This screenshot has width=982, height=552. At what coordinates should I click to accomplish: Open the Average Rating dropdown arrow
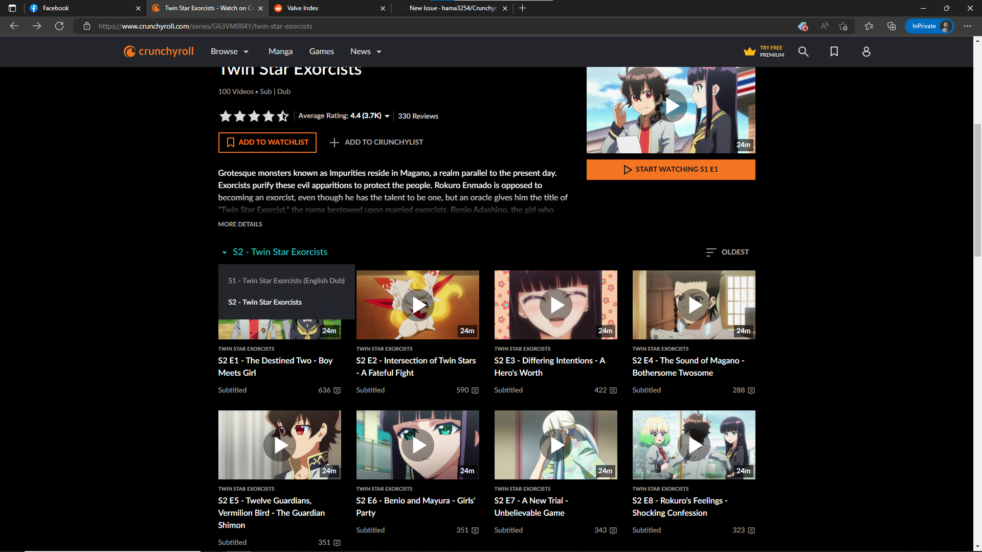pos(387,116)
